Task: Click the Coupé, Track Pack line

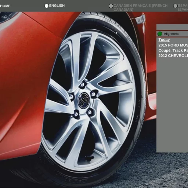Action: point(173,50)
